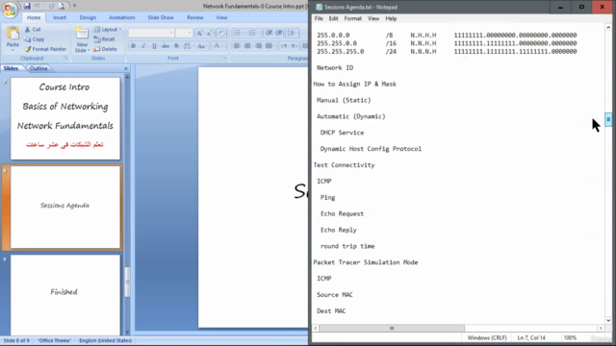Viewport: 616px width, 346px height.
Task: Close the Slides/Outline pane
Action: pos(126,68)
